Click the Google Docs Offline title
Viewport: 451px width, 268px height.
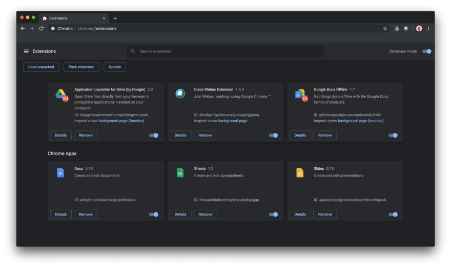(x=331, y=90)
